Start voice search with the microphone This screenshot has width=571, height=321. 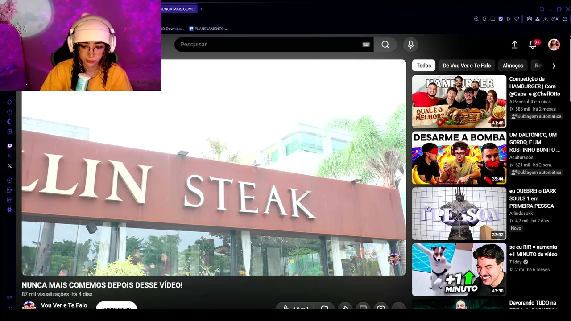coord(410,45)
